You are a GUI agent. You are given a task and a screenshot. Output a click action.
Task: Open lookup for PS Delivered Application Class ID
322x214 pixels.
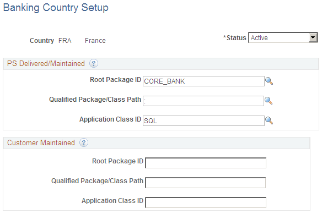pyautogui.click(x=269, y=120)
